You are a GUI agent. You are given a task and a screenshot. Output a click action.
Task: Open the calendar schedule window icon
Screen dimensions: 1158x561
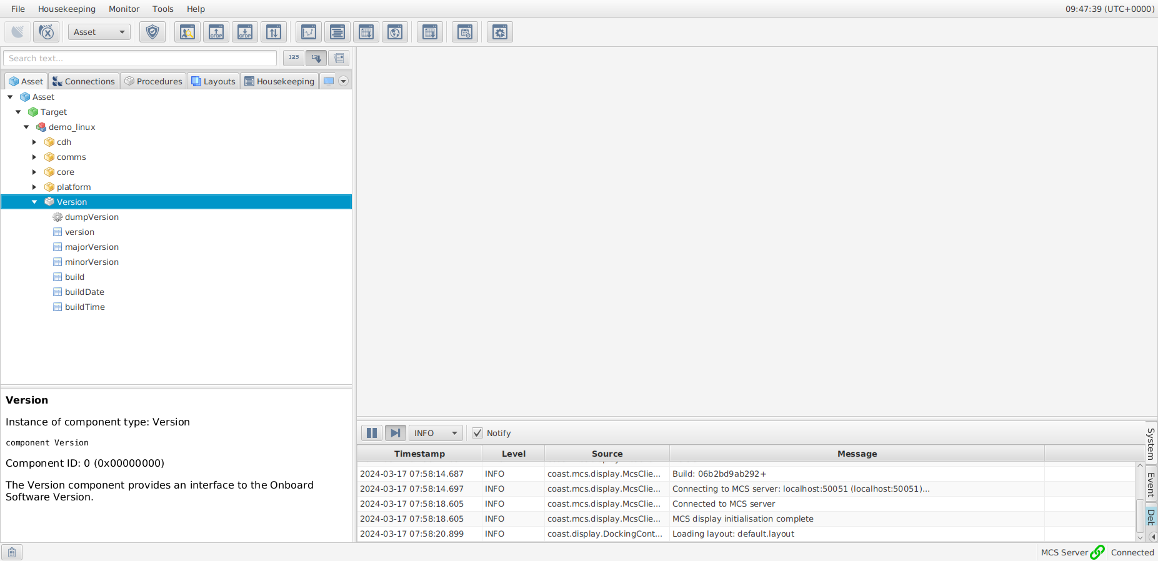coord(465,32)
